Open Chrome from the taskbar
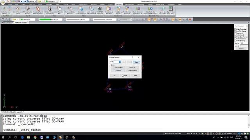Viewport: 250px width, 140px height. [x=35, y=137]
